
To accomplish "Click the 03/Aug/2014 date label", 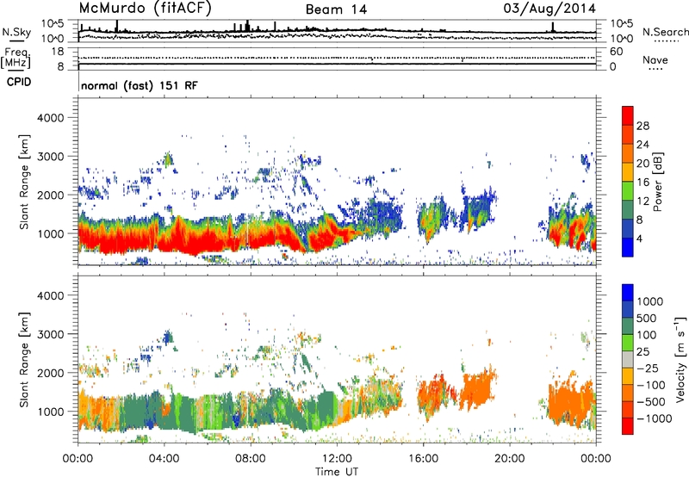I will pyautogui.click(x=549, y=9).
